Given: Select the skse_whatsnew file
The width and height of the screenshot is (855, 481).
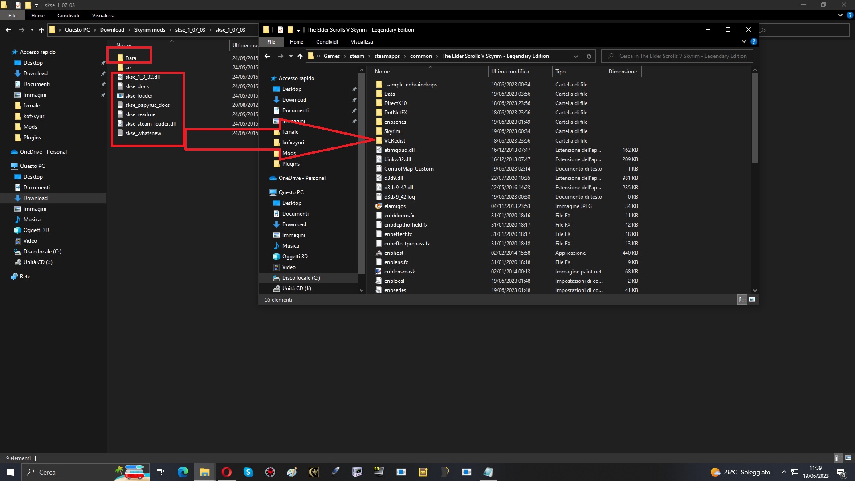Looking at the screenshot, I should click(143, 133).
